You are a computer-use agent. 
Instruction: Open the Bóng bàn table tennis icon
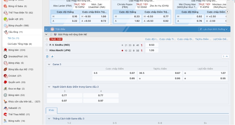click(x=5, y=50)
